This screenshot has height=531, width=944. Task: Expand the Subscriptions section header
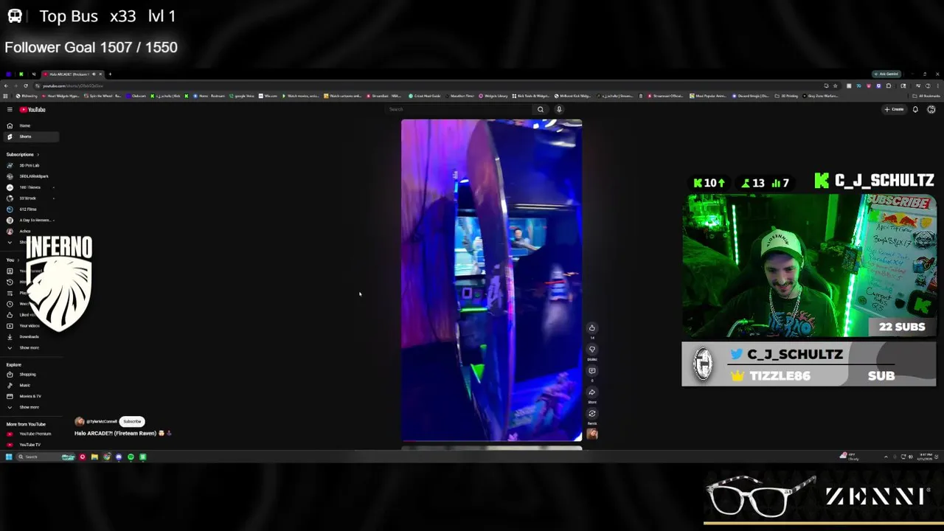[x=23, y=154]
